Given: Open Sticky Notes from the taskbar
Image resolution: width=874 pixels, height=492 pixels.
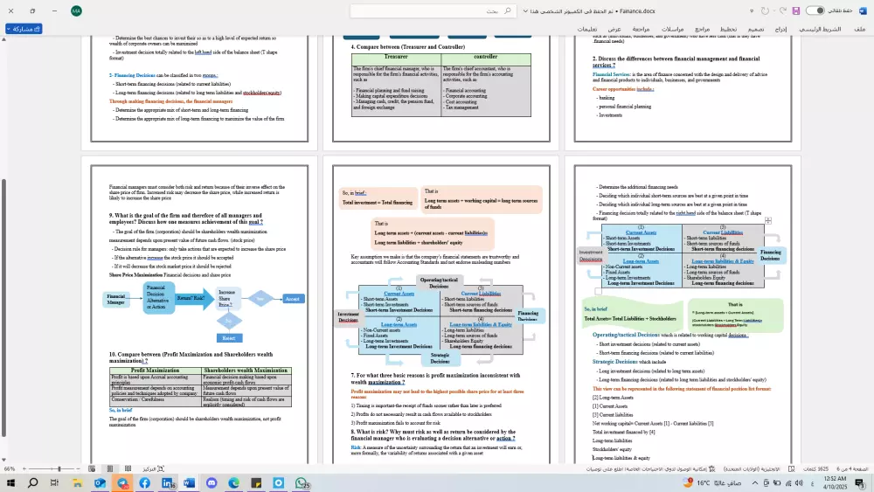Looking at the screenshot, I should (x=256, y=482).
